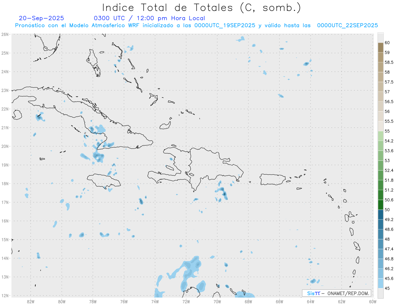Click the time text '0300 UTC / 12:00 pm Hora Local'
The width and height of the screenshot is (396, 306).
pyautogui.click(x=149, y=18)
